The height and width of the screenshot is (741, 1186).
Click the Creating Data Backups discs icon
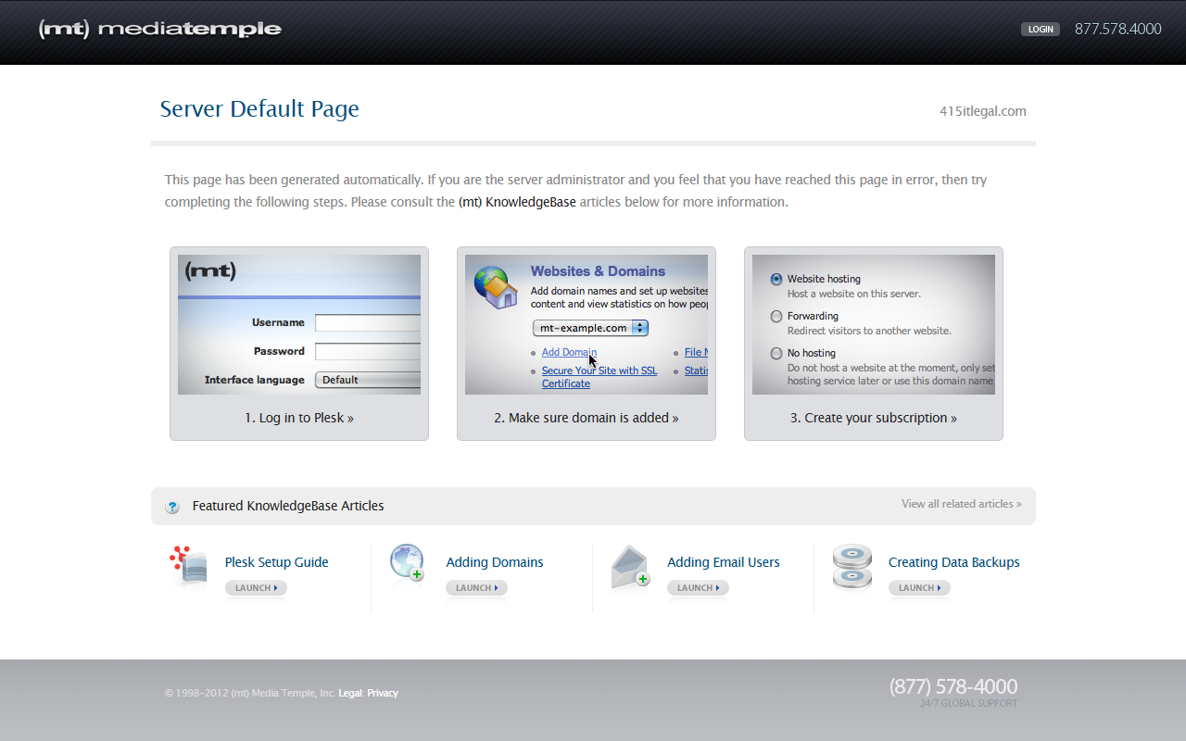pyautogui.click(x=852, y=567)
